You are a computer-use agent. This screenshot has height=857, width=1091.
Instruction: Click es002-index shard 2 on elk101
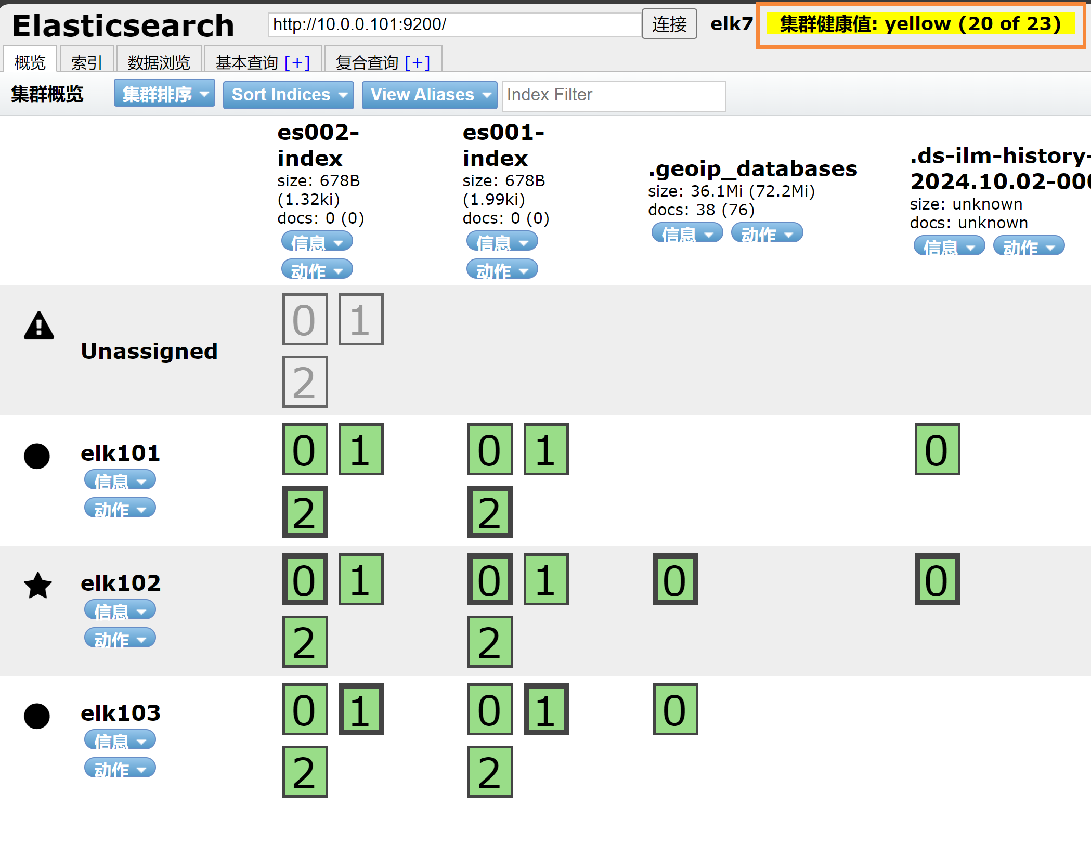pyautogui.click(x=305, y=512)
